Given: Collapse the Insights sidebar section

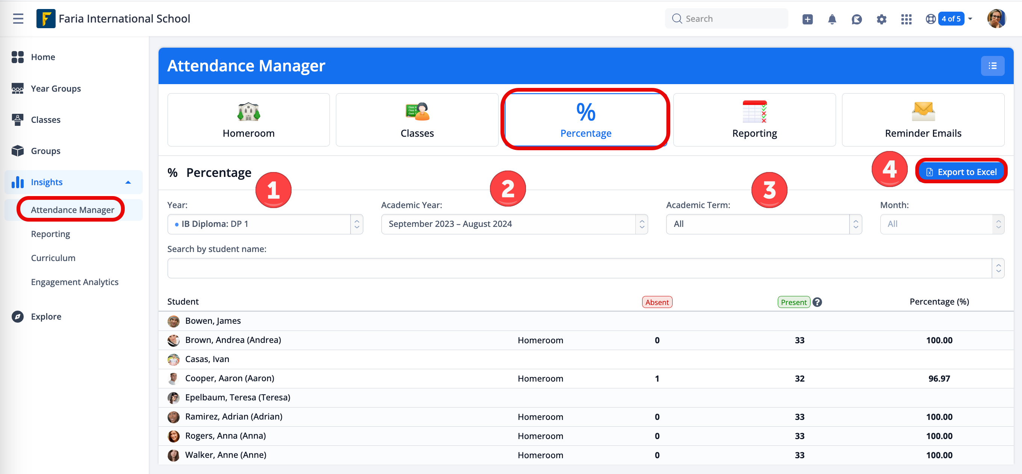Looking at the screenshot, I should (128, 183).
